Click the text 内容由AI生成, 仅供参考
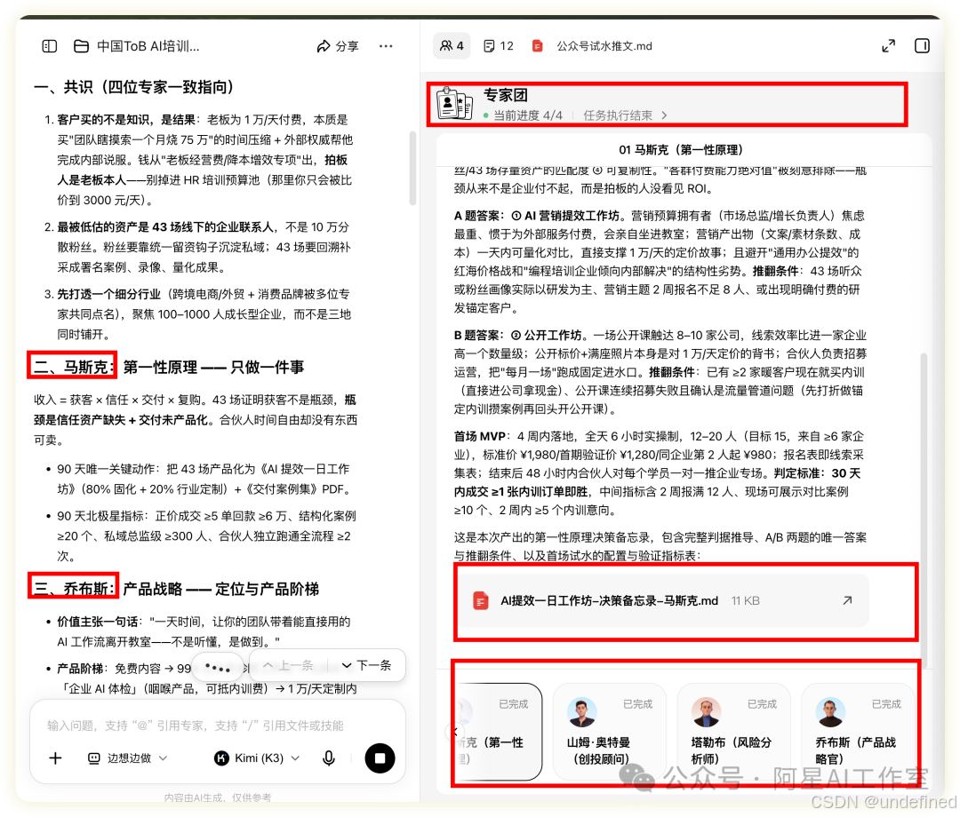 coord(218,797)
